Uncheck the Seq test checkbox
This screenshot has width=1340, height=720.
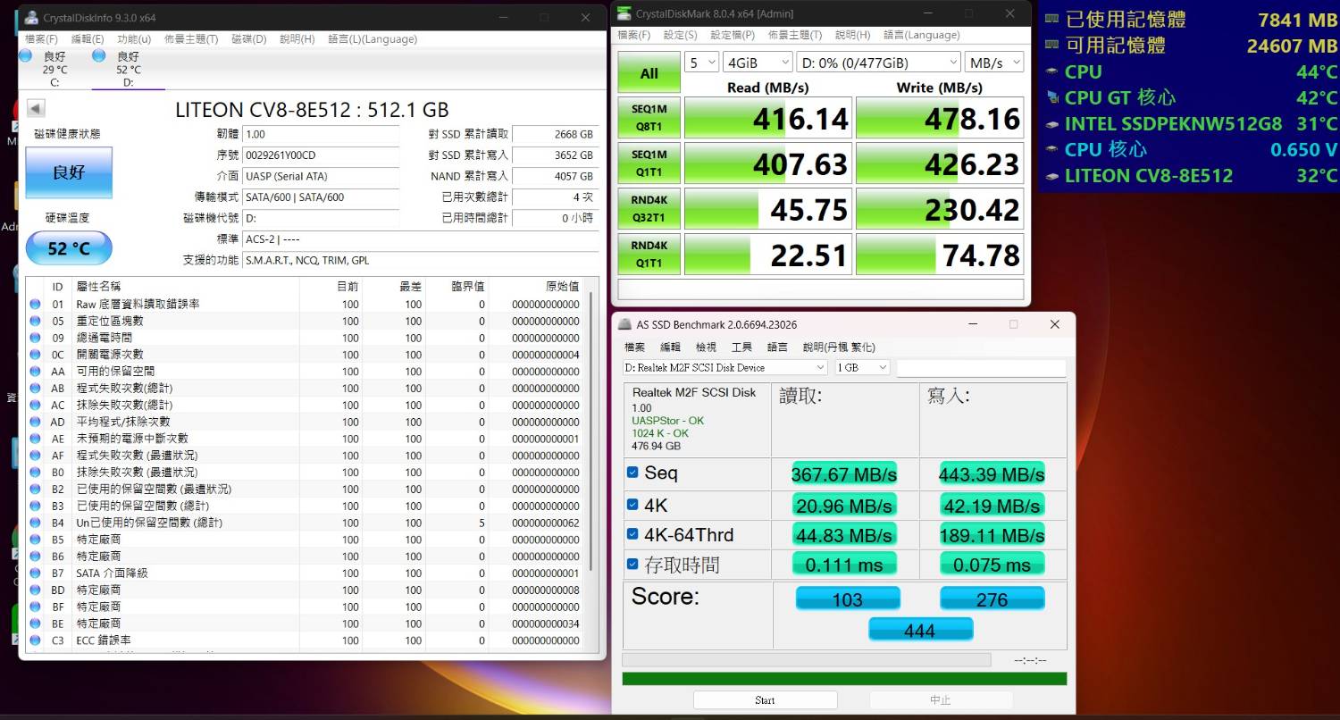(x=632, y=473)
